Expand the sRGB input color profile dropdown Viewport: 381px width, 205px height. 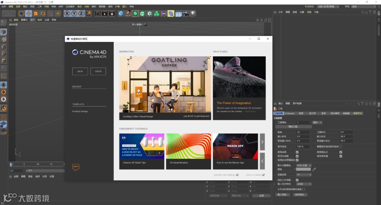click(x=304, y=184)
